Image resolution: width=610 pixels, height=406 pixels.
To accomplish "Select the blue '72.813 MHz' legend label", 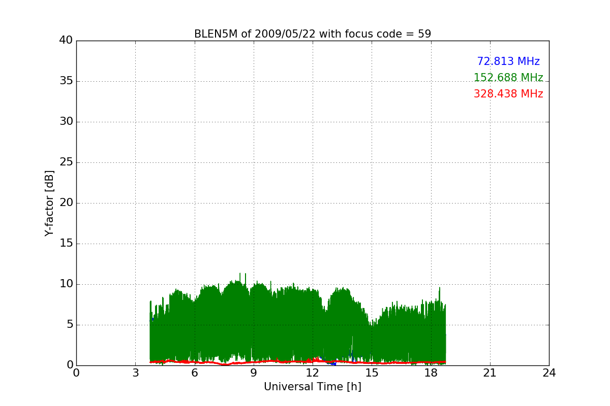I will [508, 61].
